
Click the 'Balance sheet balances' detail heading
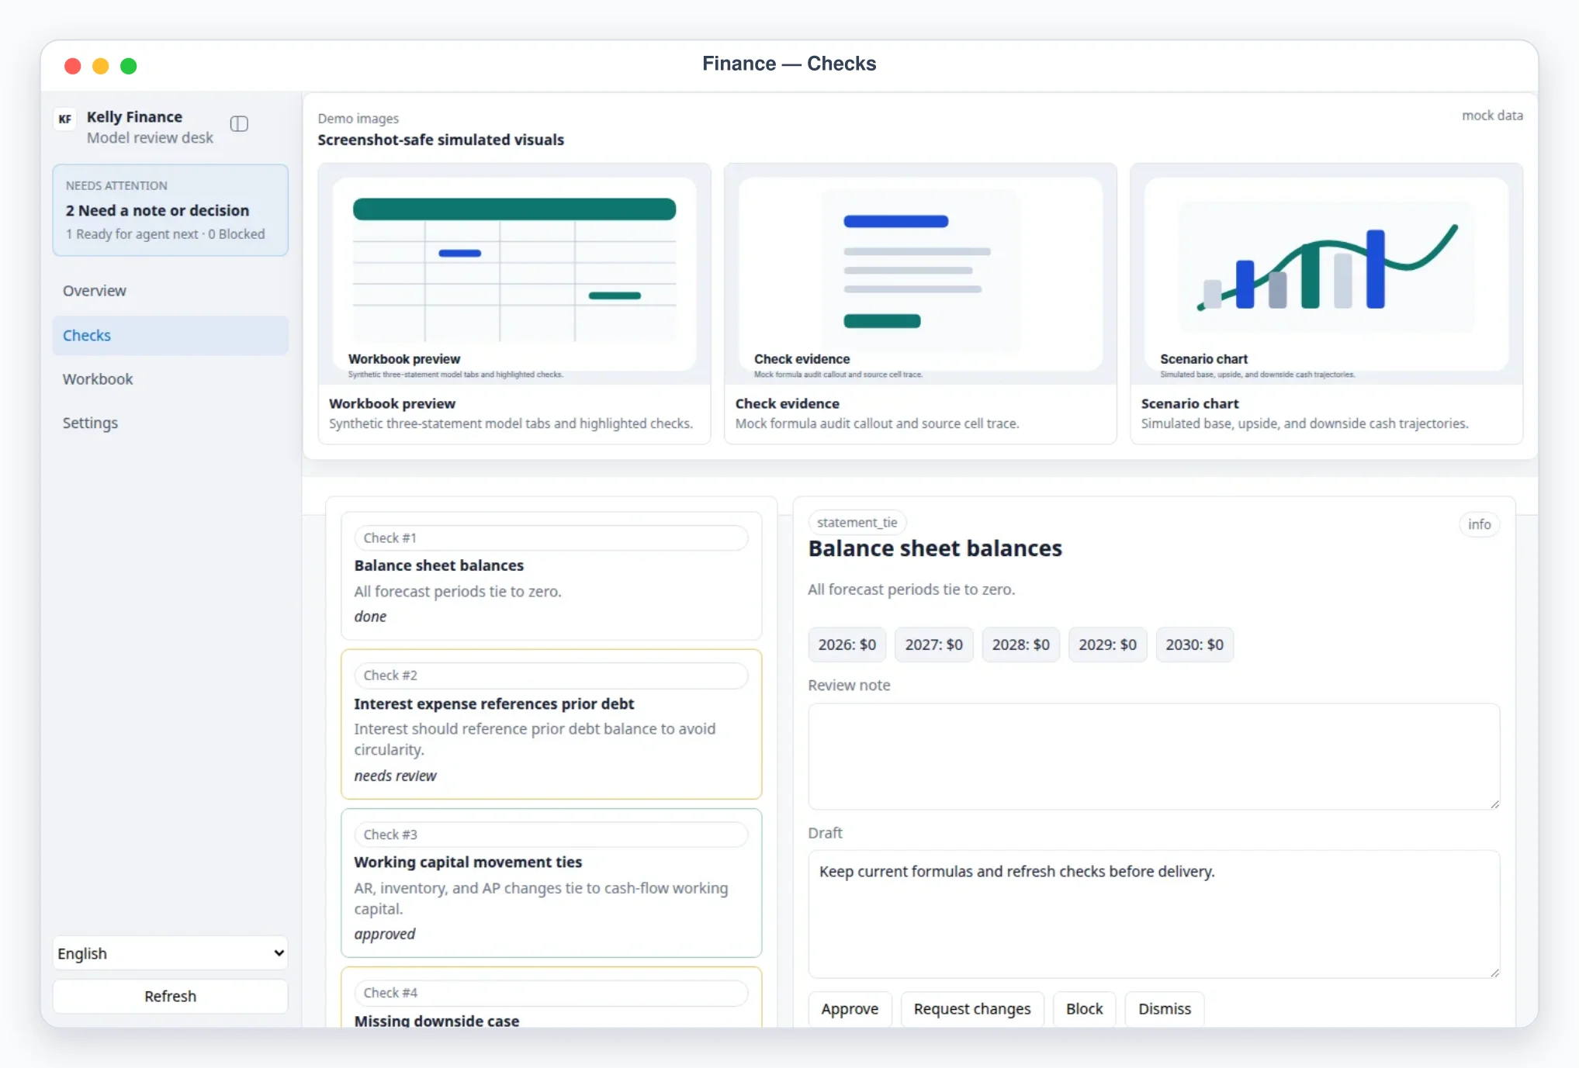pos(935,548)
